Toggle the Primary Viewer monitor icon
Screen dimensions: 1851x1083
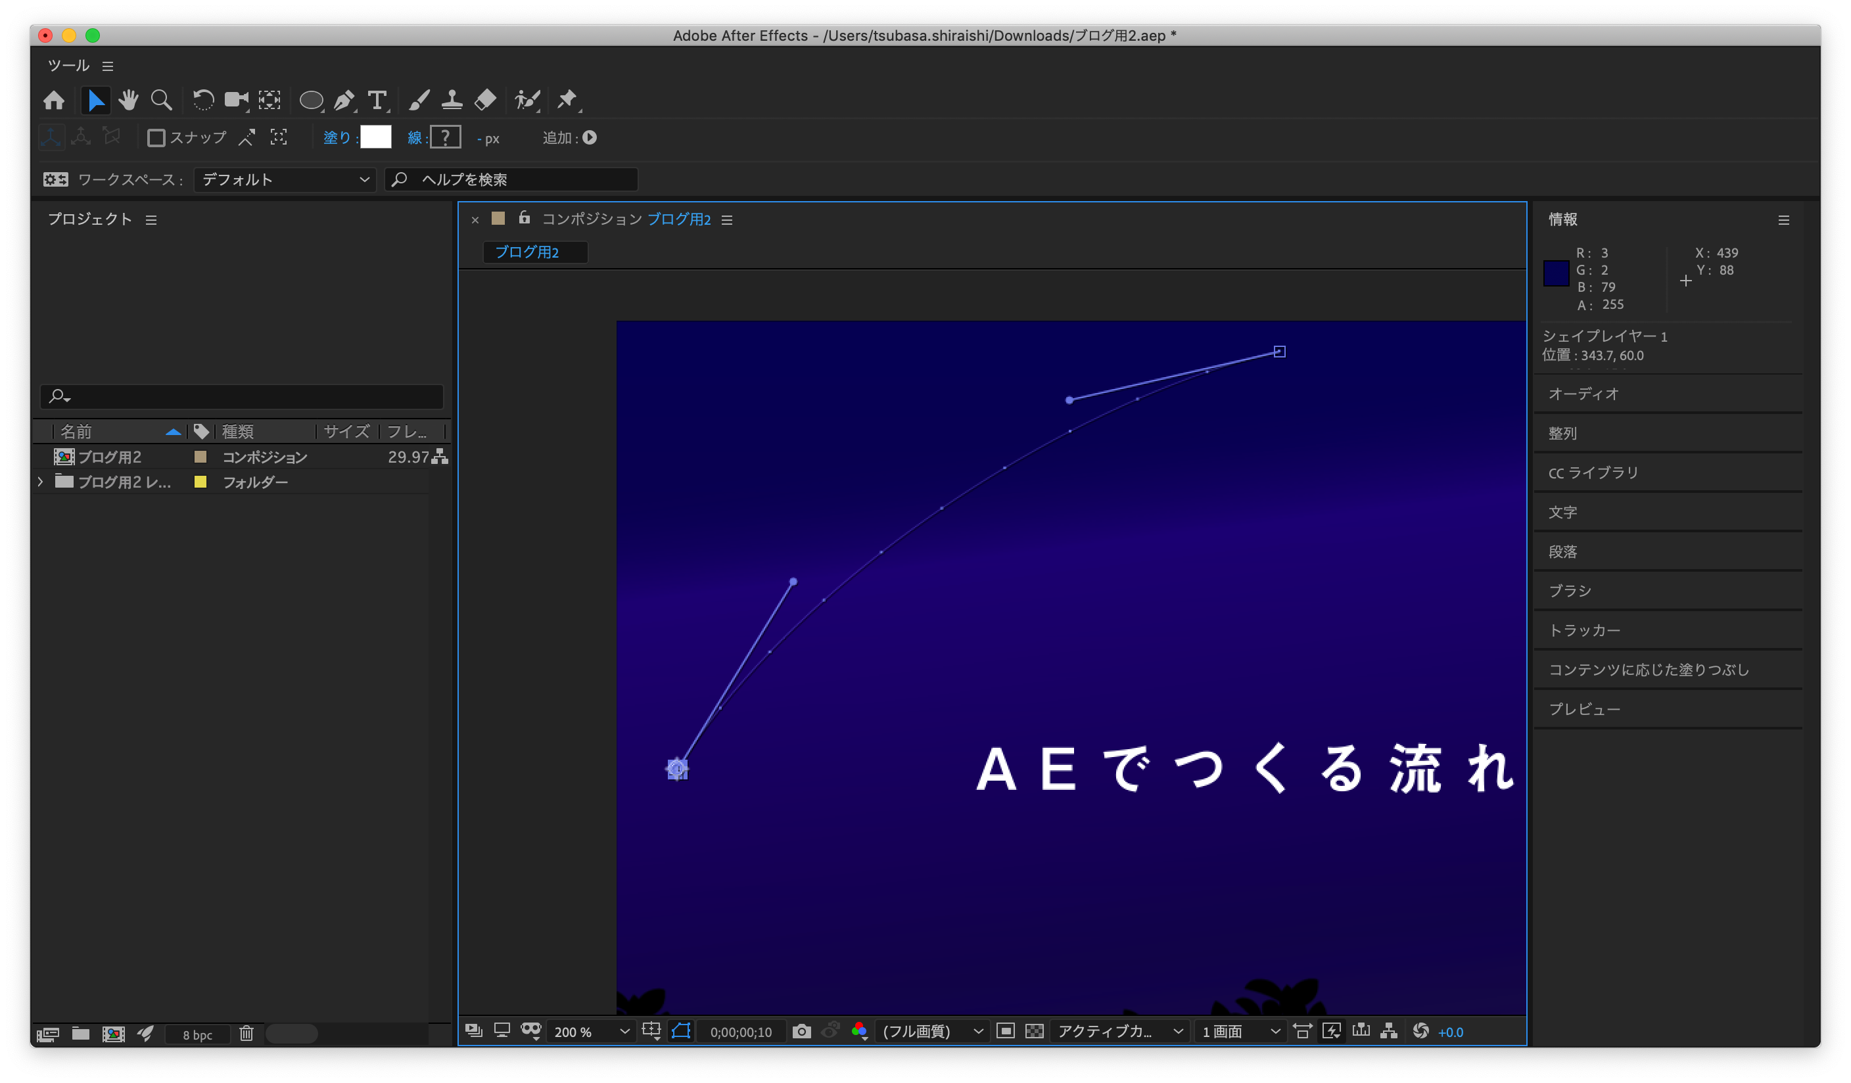[502, 1031]
